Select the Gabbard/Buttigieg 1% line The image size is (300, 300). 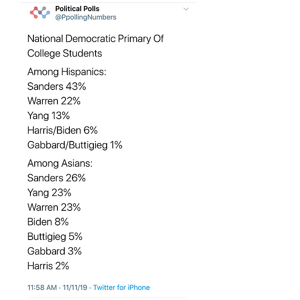click(75, 145)
